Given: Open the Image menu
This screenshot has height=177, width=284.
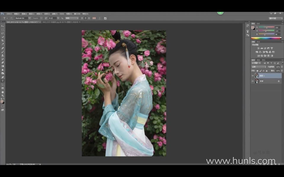Looking at the screenshot, I should click(x=24, y=14).
